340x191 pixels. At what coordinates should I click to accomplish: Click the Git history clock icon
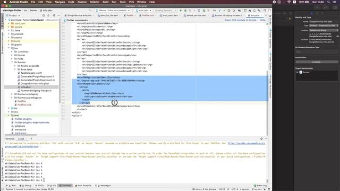229,11
